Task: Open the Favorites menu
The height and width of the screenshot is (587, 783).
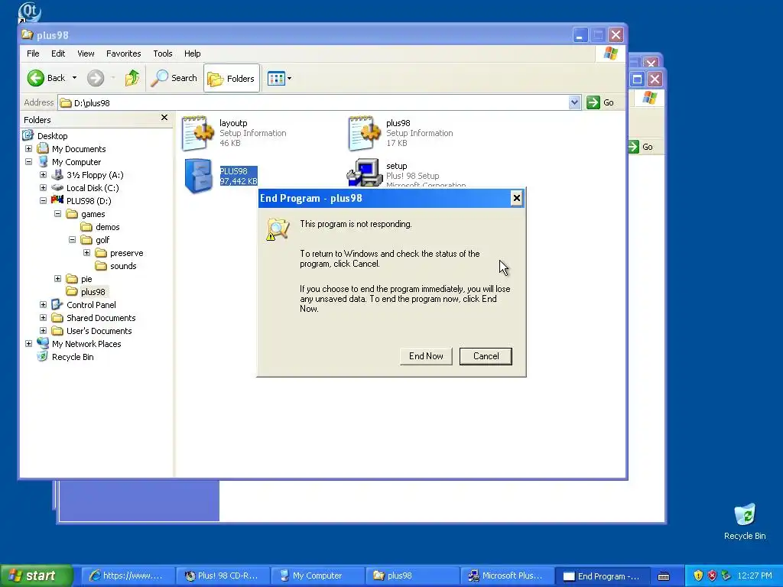Action: pyautogui.click(x=123, y=54)
